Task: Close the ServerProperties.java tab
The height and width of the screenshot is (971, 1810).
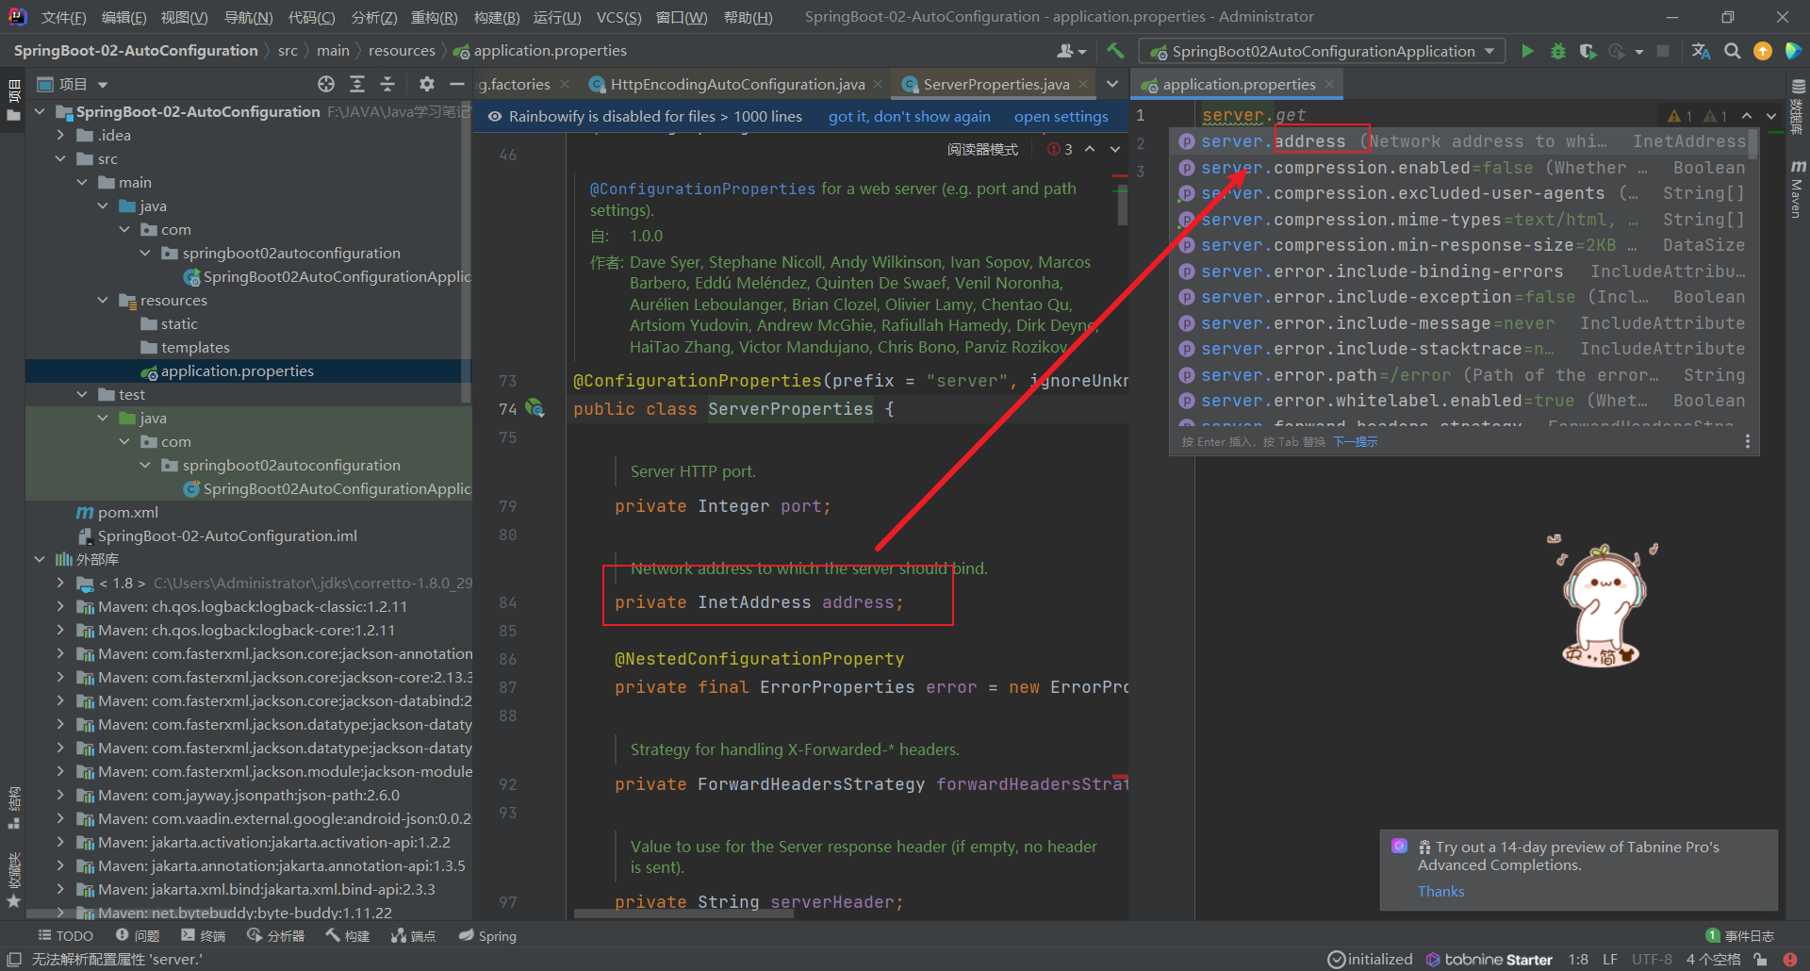Action: 1083,84
